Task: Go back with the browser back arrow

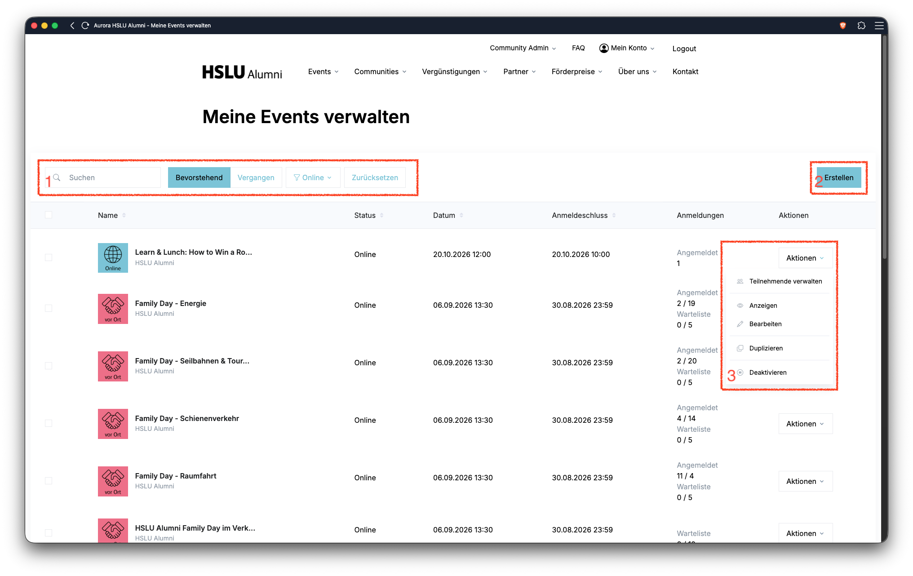Action: (x=72, y=26)
